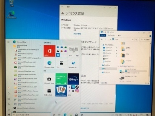This screenshot has width=155, height=116.
Task: Click the home icon beside ライセンス認証
Action: click(x=63, y=13)
